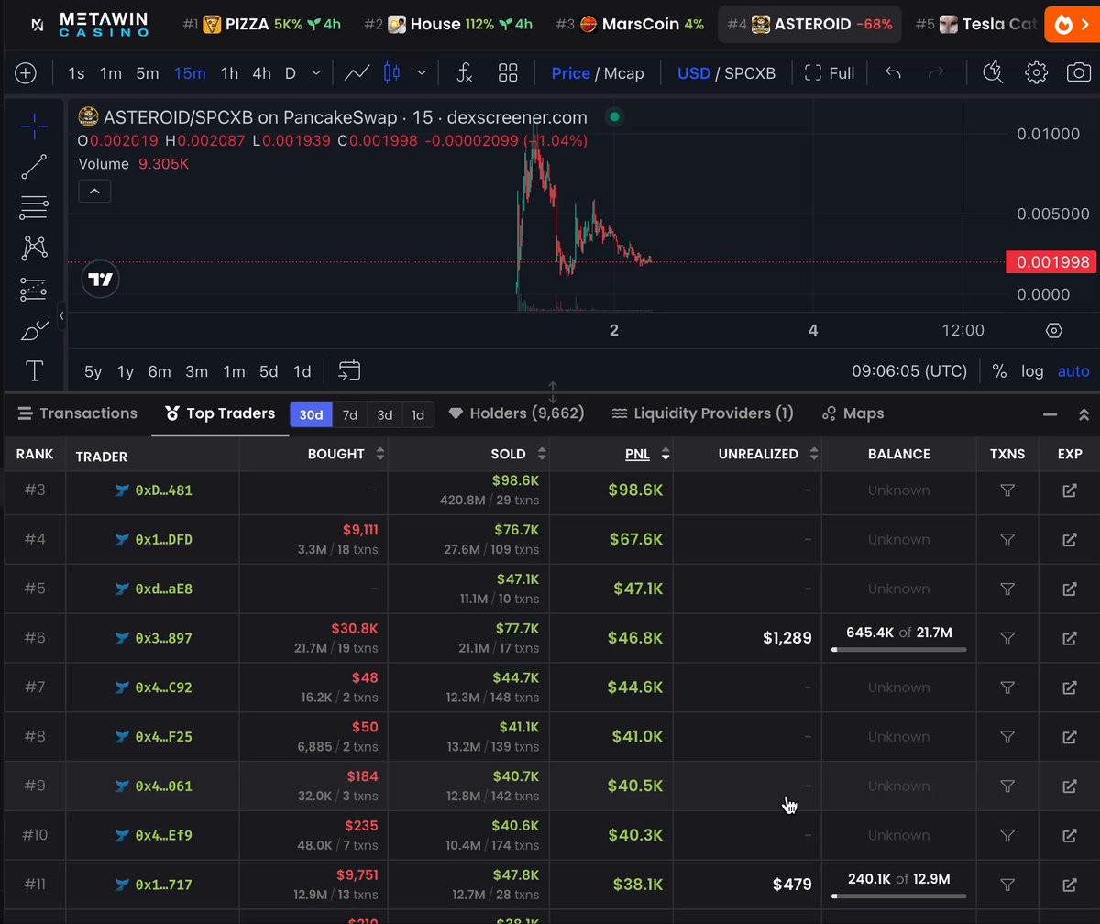Open the forecasting and measurement tools
This screenshot has width=1100, height=924.
coord(34,289)
